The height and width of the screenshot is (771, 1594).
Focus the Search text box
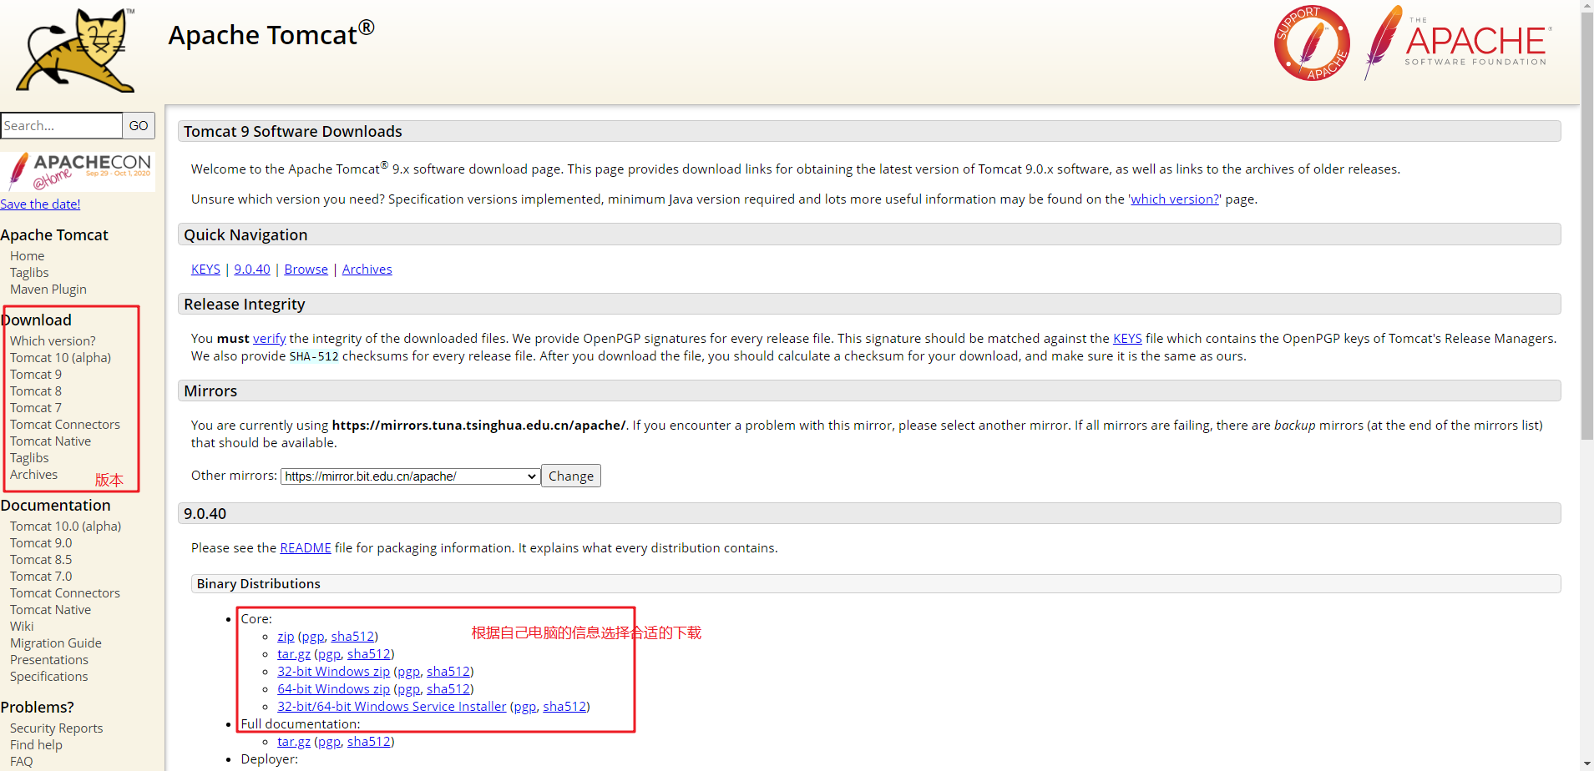point(62,125)
